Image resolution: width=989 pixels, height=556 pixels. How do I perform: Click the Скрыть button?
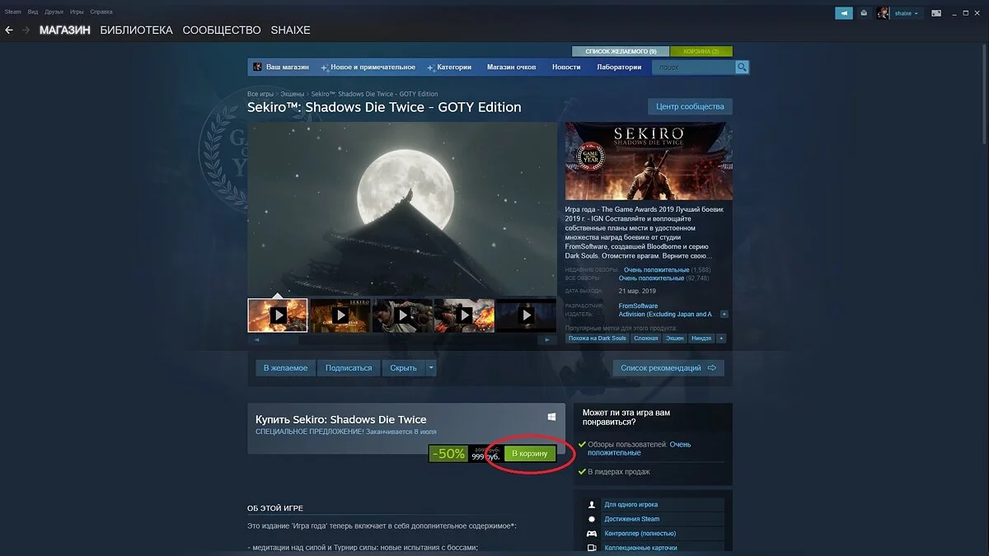pyautogui.click(x=404, y=367)
